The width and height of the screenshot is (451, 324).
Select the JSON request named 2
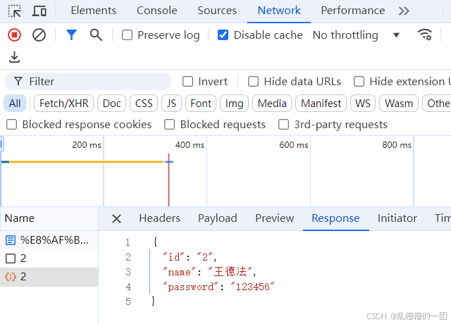(49, 277)
